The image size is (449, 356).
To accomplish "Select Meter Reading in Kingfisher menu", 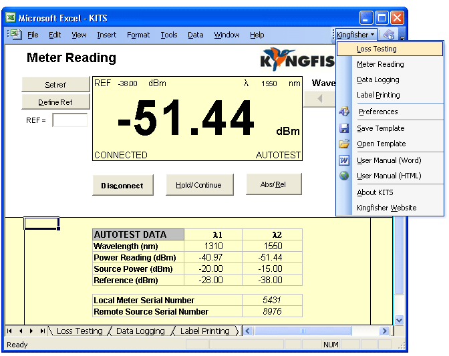I will pos(390,64).
